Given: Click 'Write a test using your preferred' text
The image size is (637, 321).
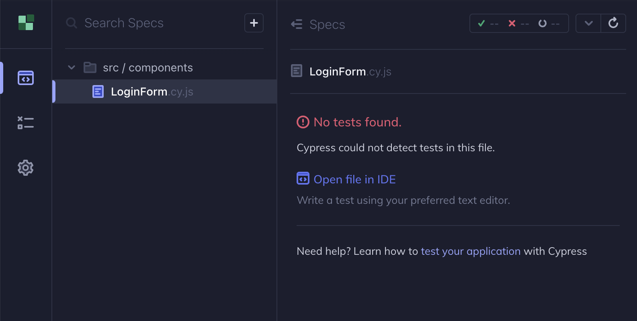Looking at the screenshot, I should pyautogui.click(x=404, y=200).
